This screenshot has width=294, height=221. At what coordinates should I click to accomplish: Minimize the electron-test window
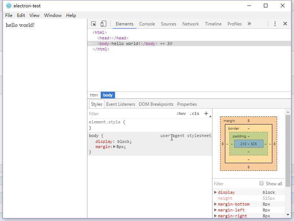tap(249, 6)
